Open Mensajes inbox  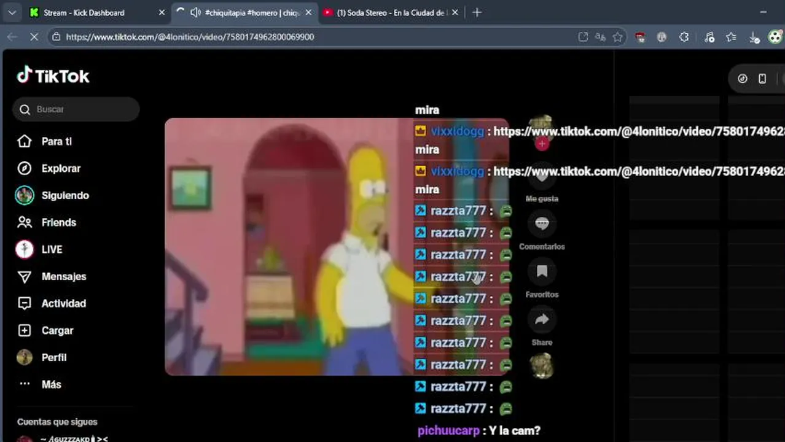point(51,276)
